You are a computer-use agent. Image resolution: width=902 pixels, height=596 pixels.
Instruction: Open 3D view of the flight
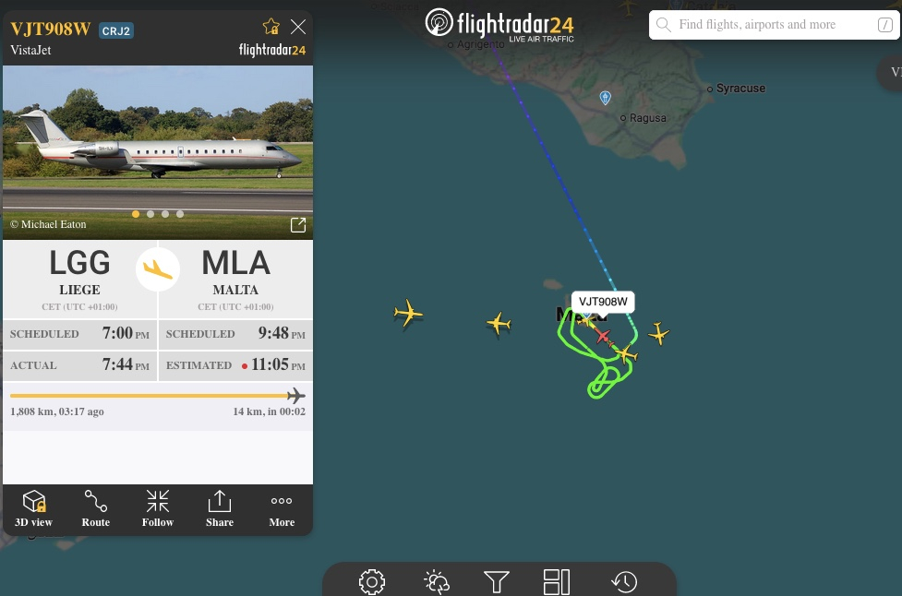coord(33,508)
